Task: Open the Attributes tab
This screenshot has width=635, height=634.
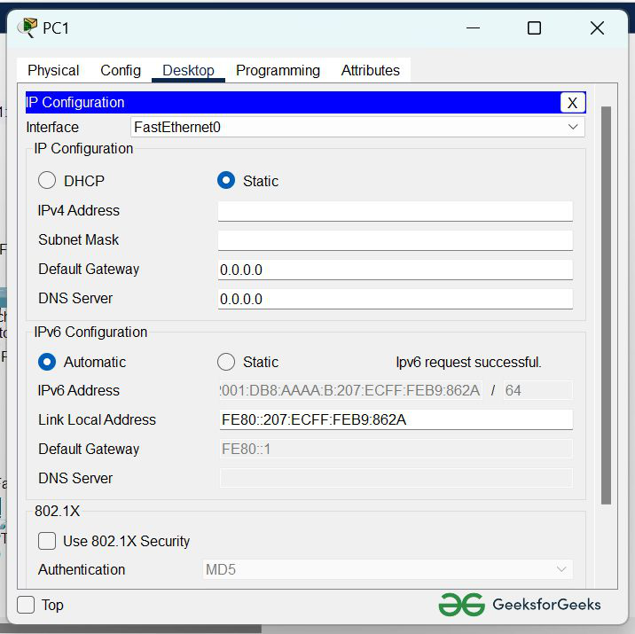Action: click(370, 70)
